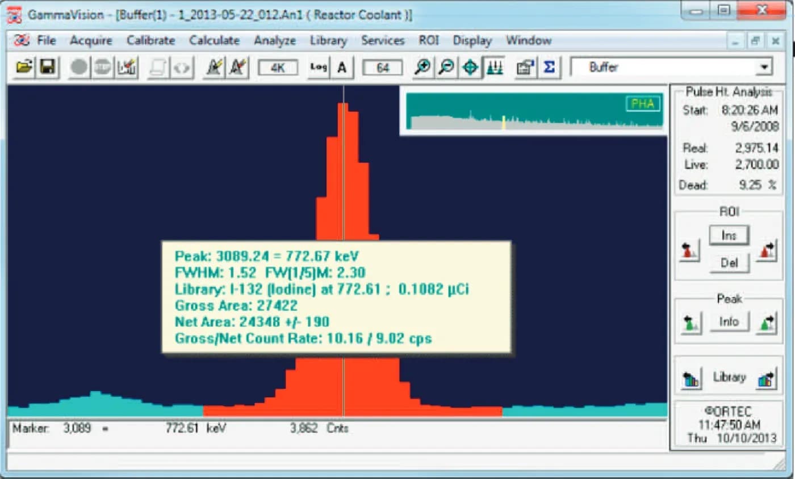Open the File menu
Image resolution: width=795 pixels, height=479 pixels.
pyautogui.click(x=47, y=40)
